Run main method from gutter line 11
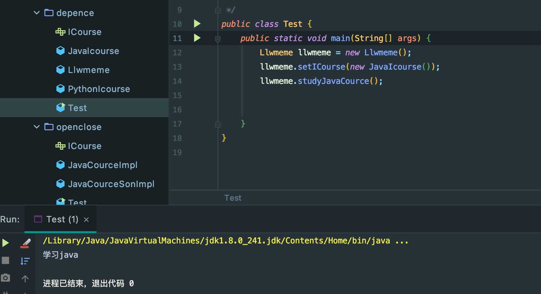This screenshot has height=294, width=541. point(197,38)
